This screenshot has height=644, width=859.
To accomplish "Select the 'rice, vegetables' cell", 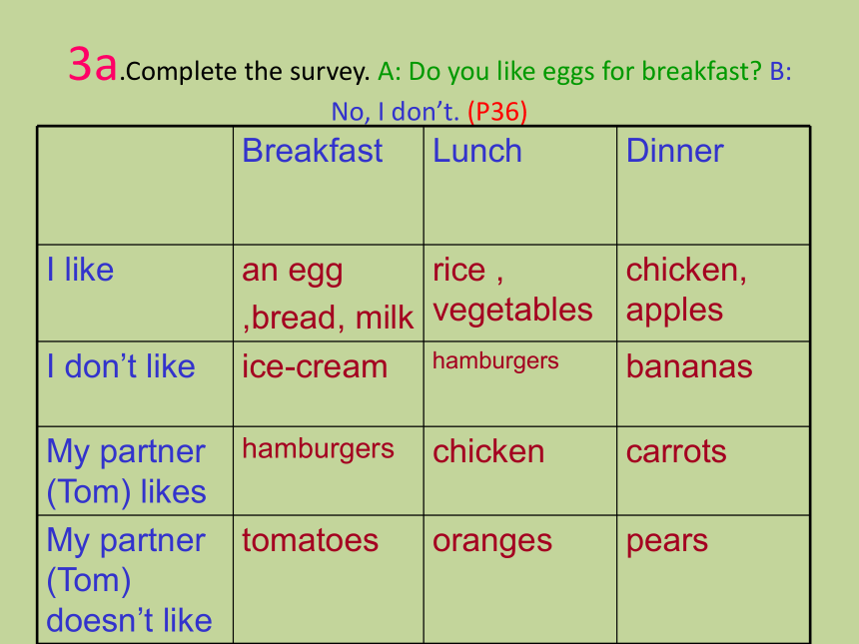I will (x=512, y=291).
